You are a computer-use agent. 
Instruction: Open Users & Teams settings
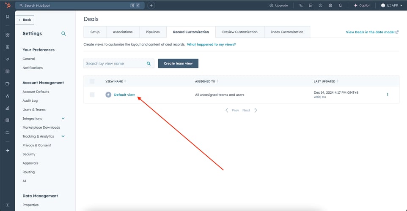pos(34,110)
